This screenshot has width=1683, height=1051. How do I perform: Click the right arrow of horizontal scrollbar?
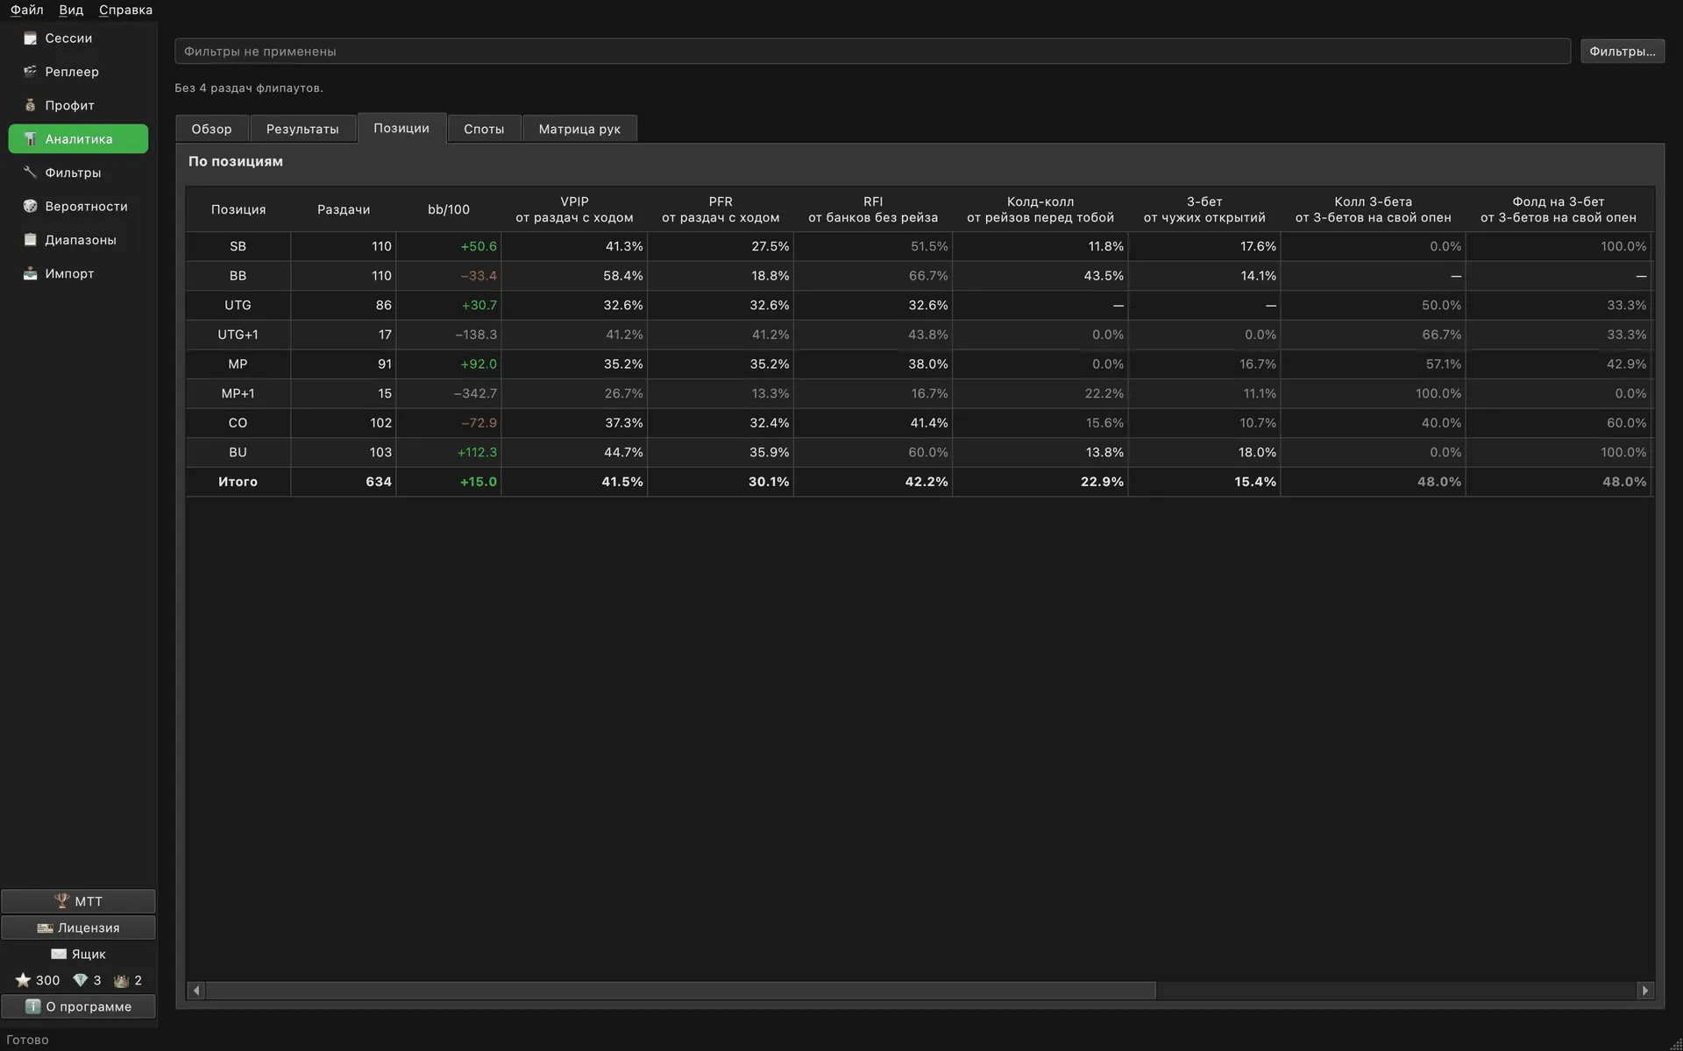(1644, 991)
